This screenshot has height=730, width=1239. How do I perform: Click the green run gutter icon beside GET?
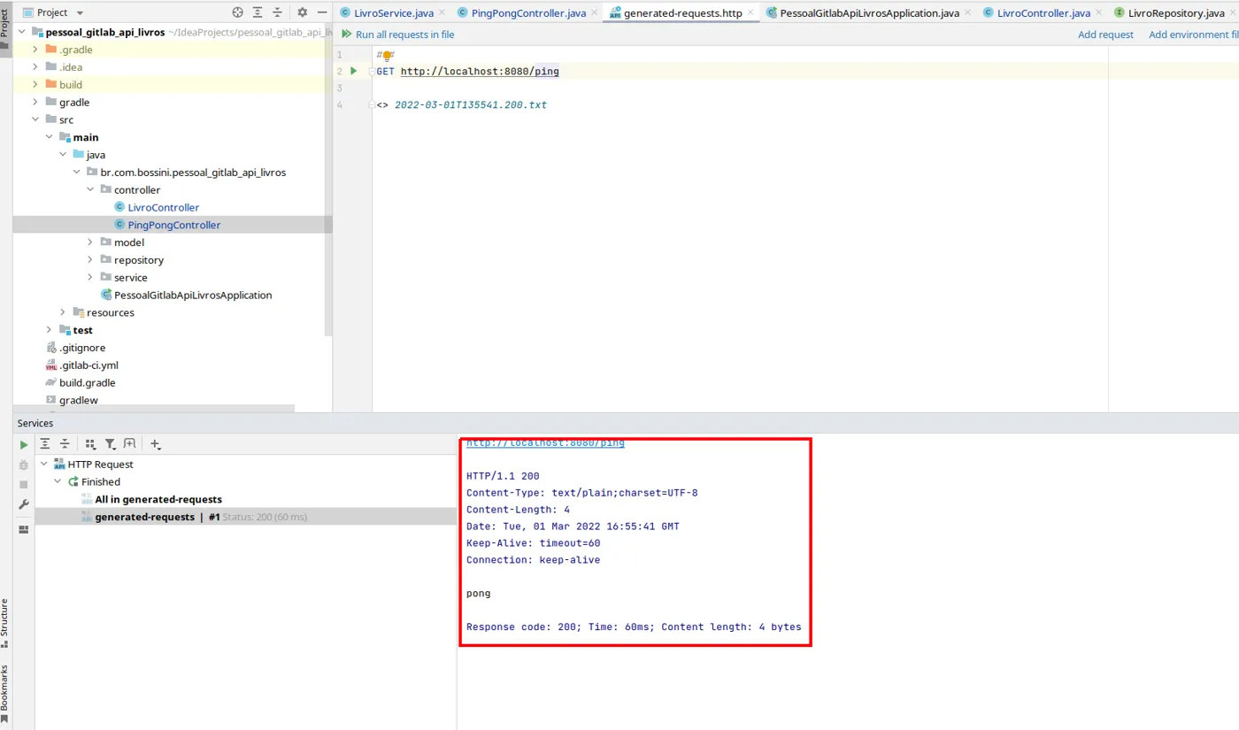pos(353,71)
